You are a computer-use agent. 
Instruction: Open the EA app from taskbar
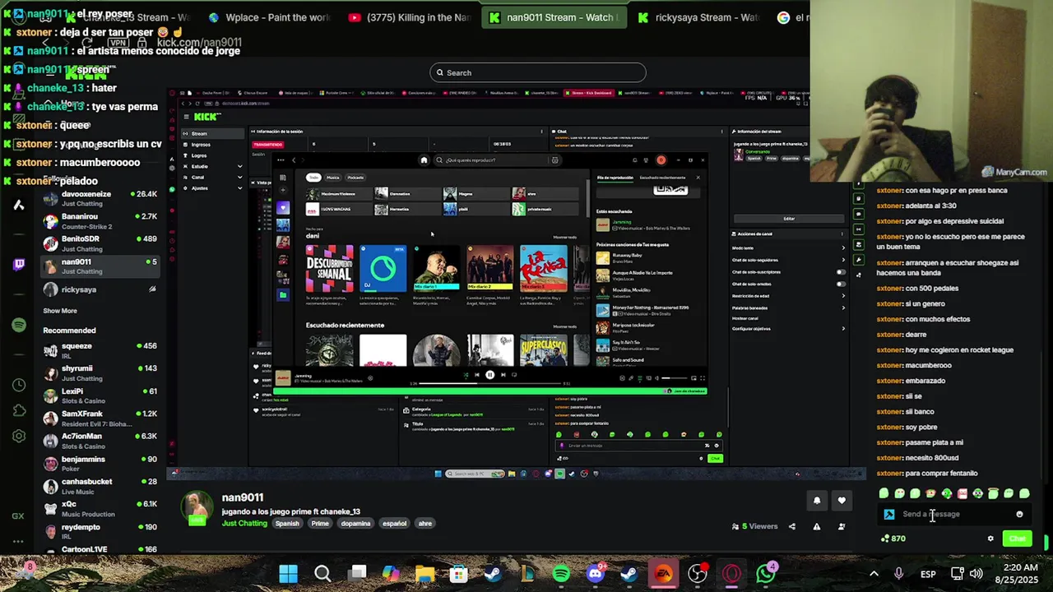pyautogui.click(x=663, y=573)
